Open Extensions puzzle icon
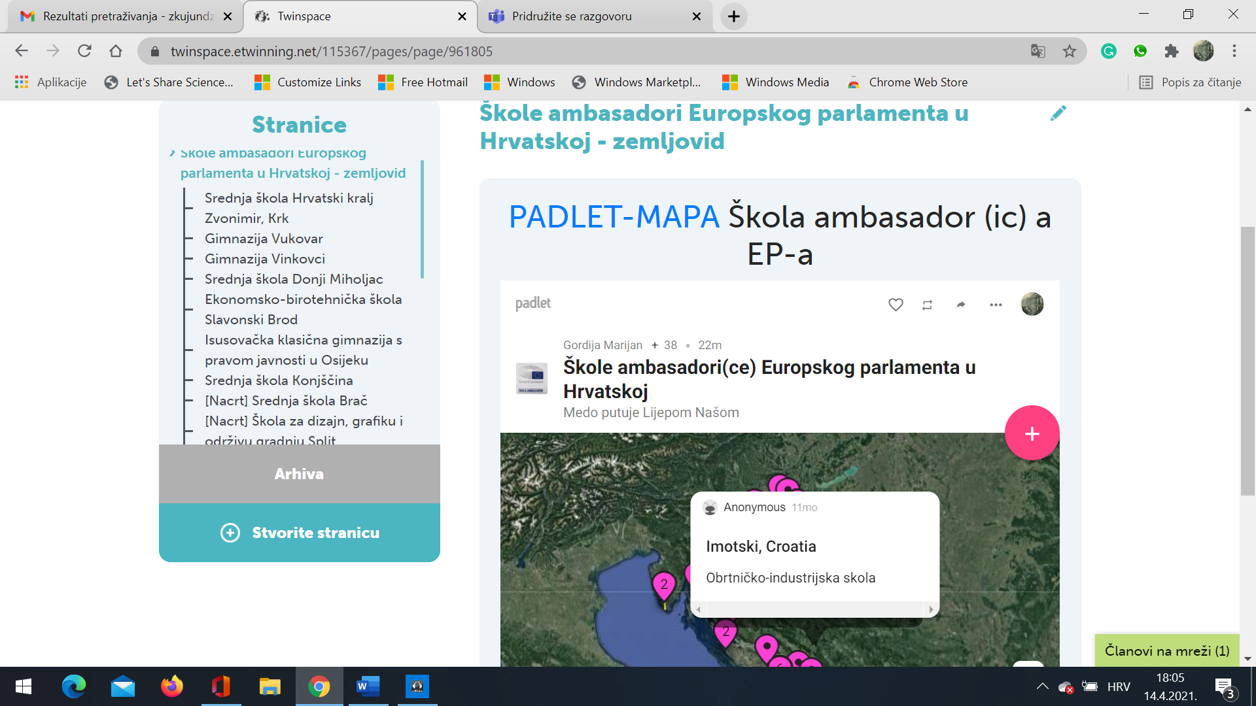 1172,51
